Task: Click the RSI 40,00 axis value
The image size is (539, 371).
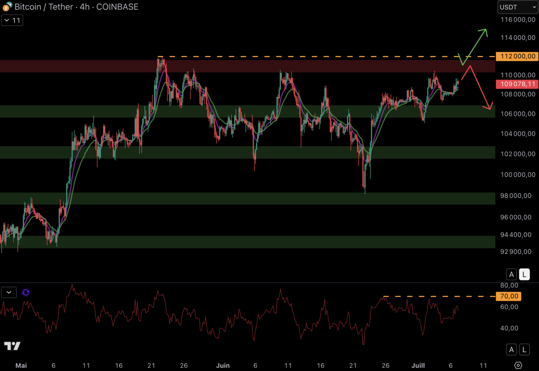Action: click(x=509, y=328)
